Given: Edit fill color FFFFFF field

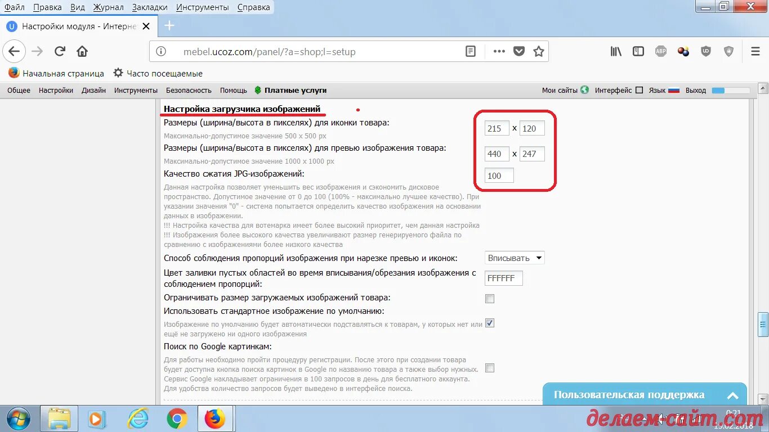Looking at the screenshot, I should click(x=504, y=278).
